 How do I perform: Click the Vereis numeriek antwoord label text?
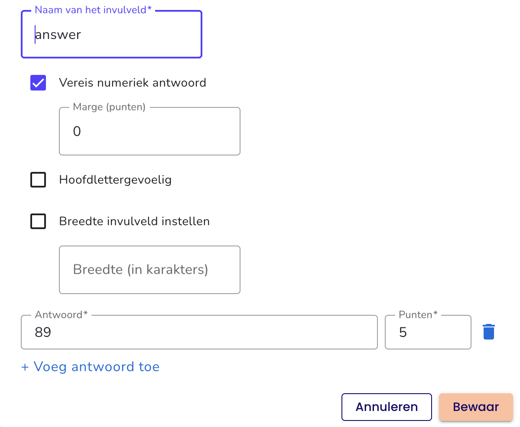(x=133, y=82)
